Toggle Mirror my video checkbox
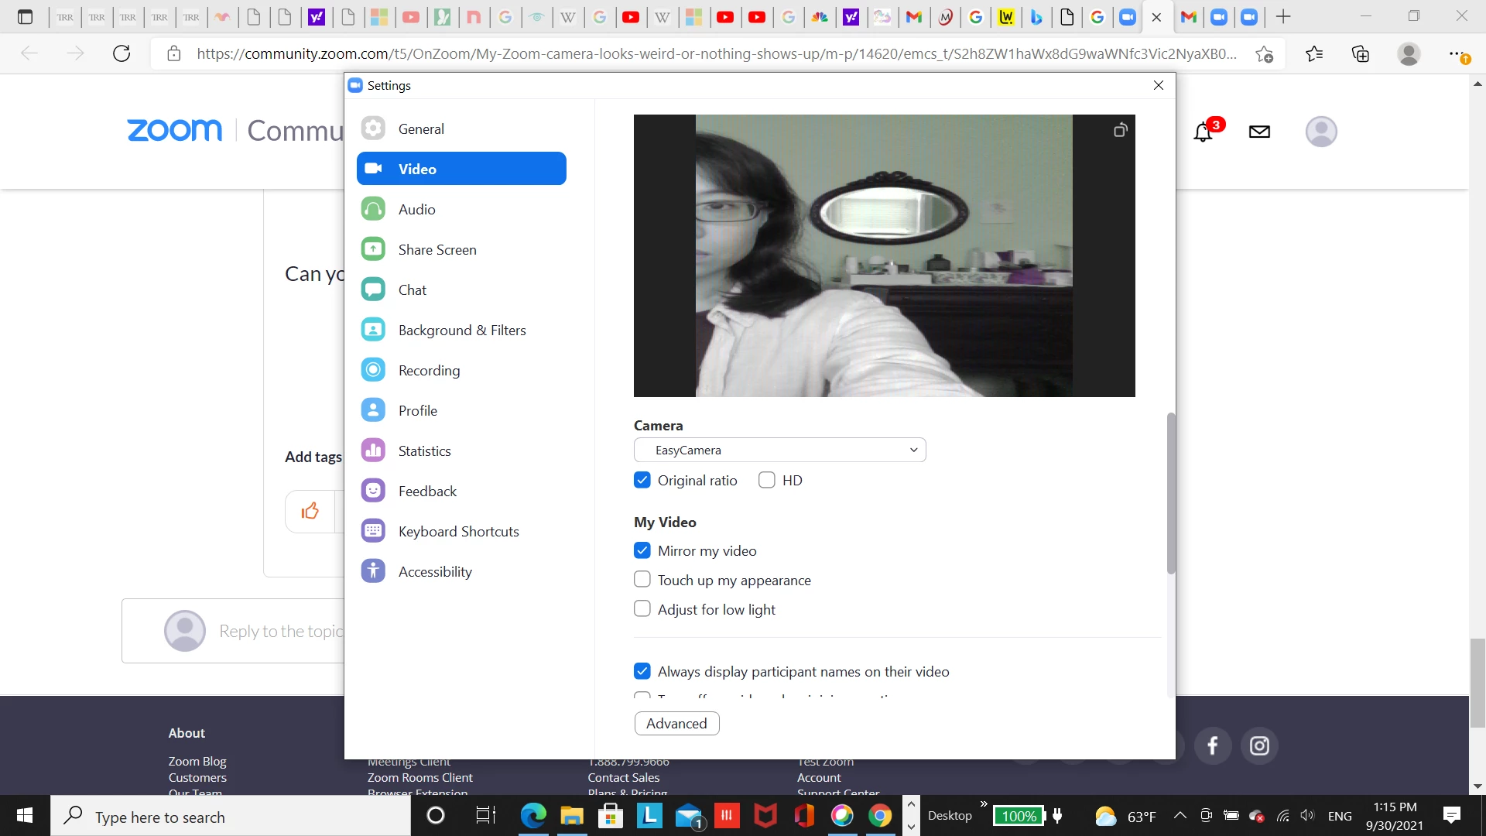Screen dimensions: 1486x836 click(x=642, y=550)
